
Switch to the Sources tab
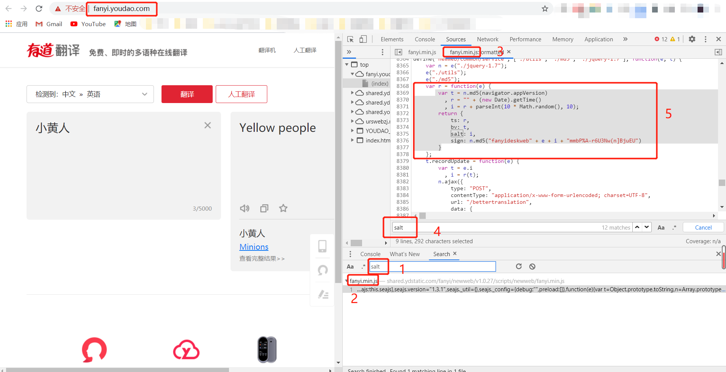pos(456,39)
